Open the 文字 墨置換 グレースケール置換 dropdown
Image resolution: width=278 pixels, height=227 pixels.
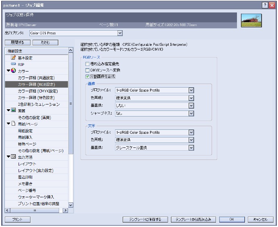pyautogui.click(x=191, y=148)
